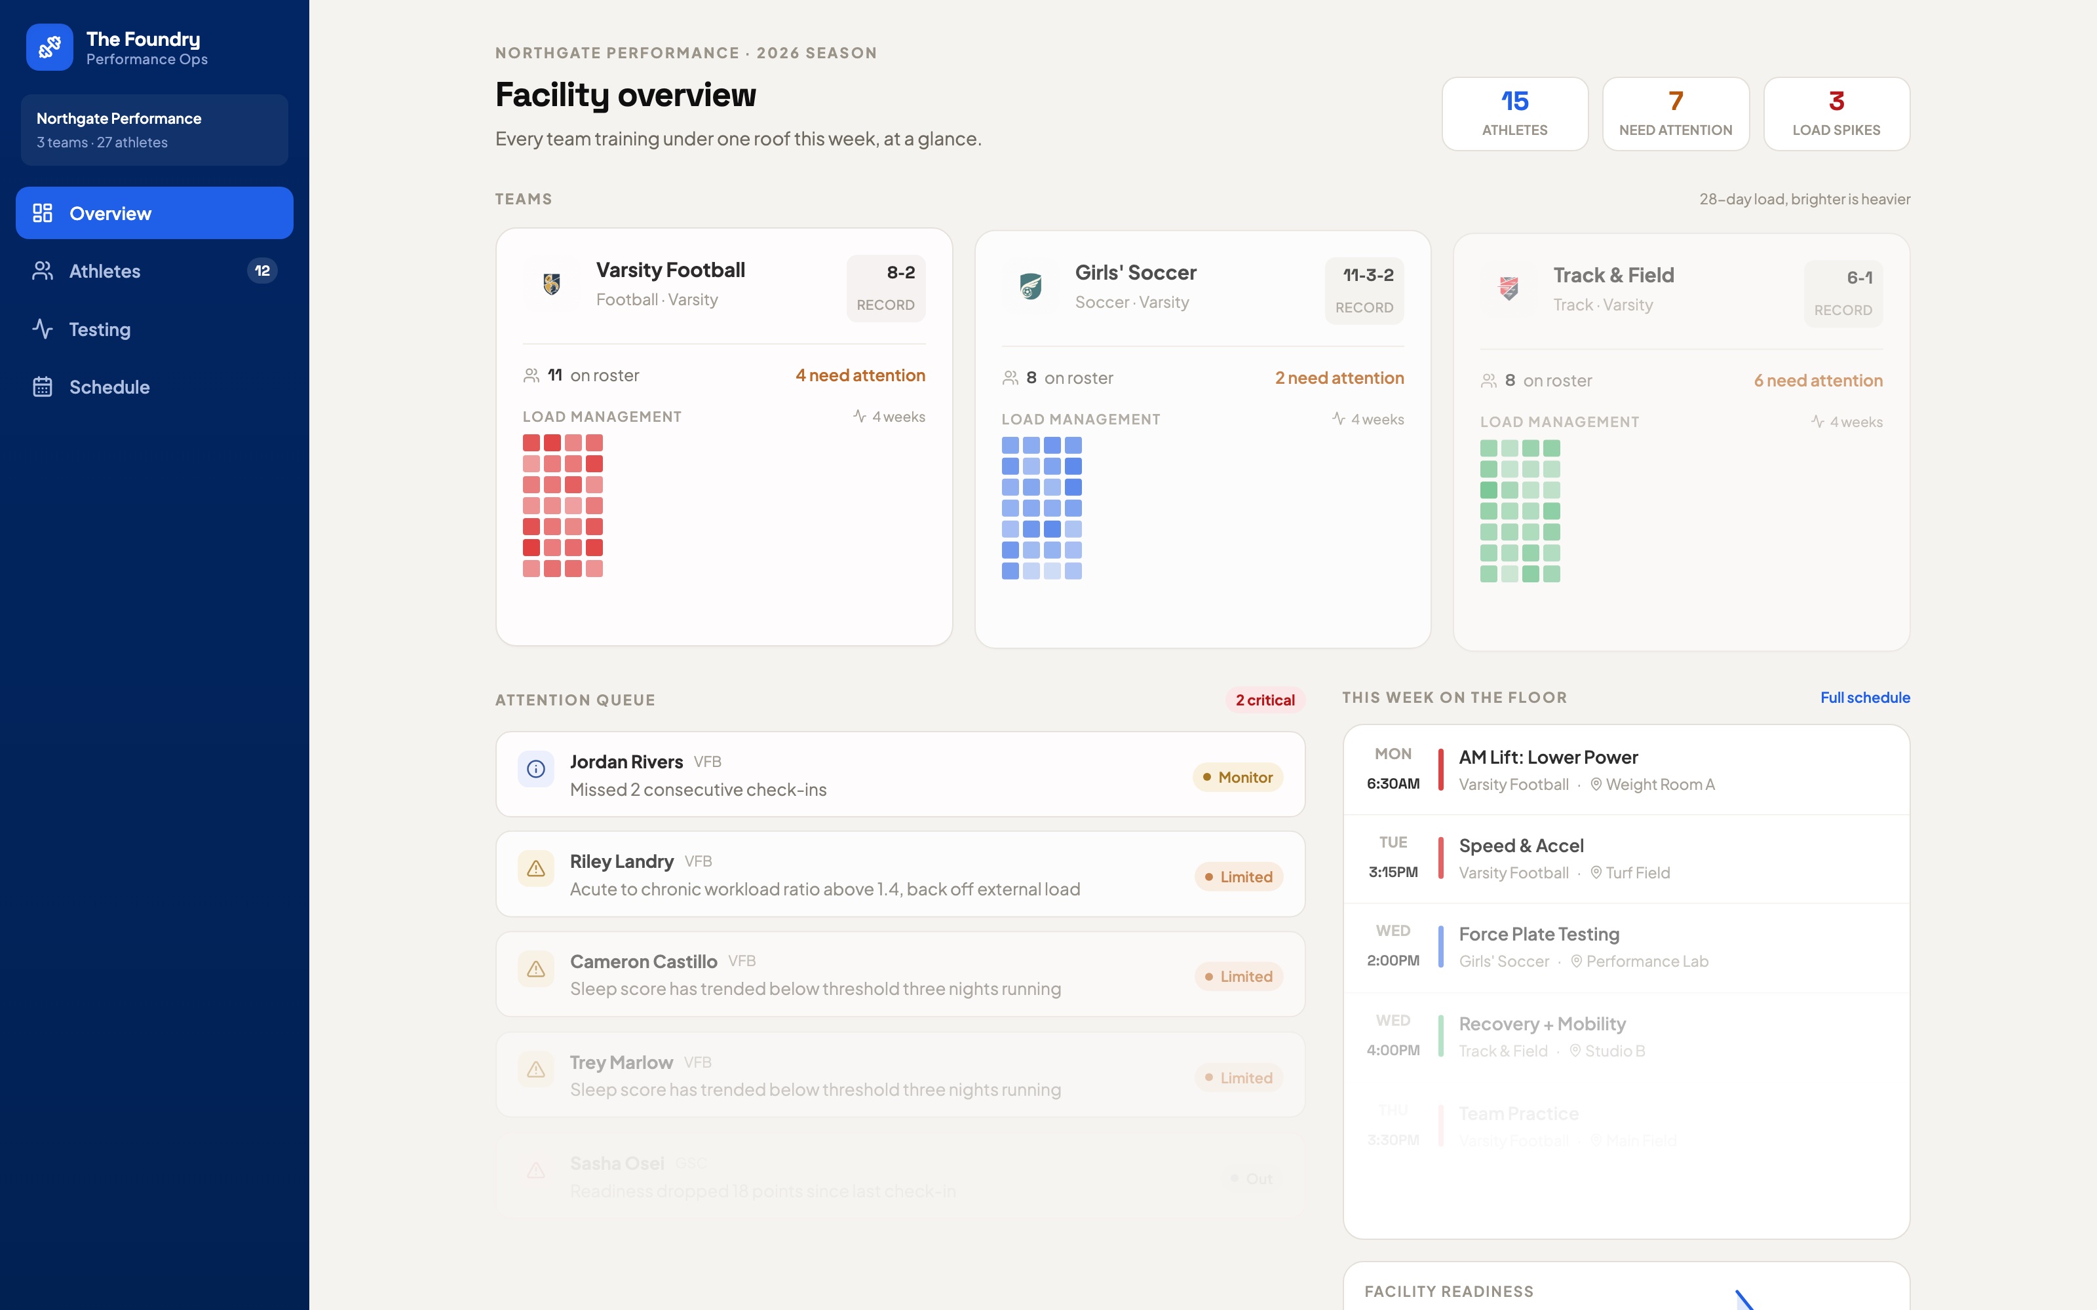Click 6 need attention on Track & Field
Image resolution: width=2097 pixels, height=1310 pixels.
(1818, 381)
